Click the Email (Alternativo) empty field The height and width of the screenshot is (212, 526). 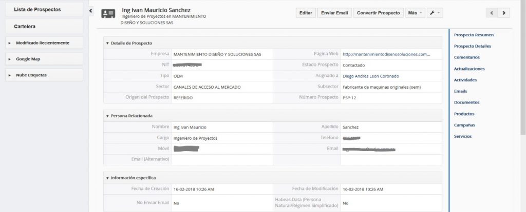click(x=221, y=159)
